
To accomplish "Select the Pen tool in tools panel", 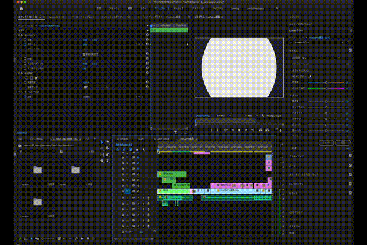I will (108, 154).
